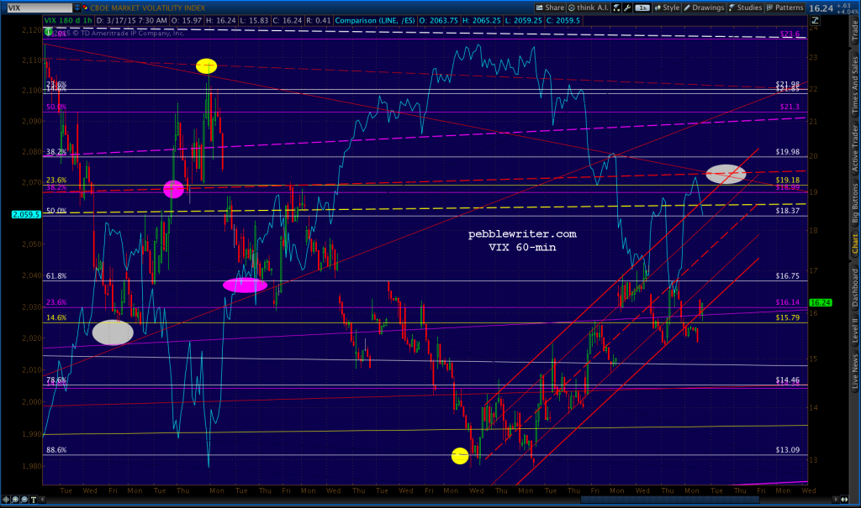Toggle the T cursor tool at bottom left
861x508 pixels.
[34, 500]
